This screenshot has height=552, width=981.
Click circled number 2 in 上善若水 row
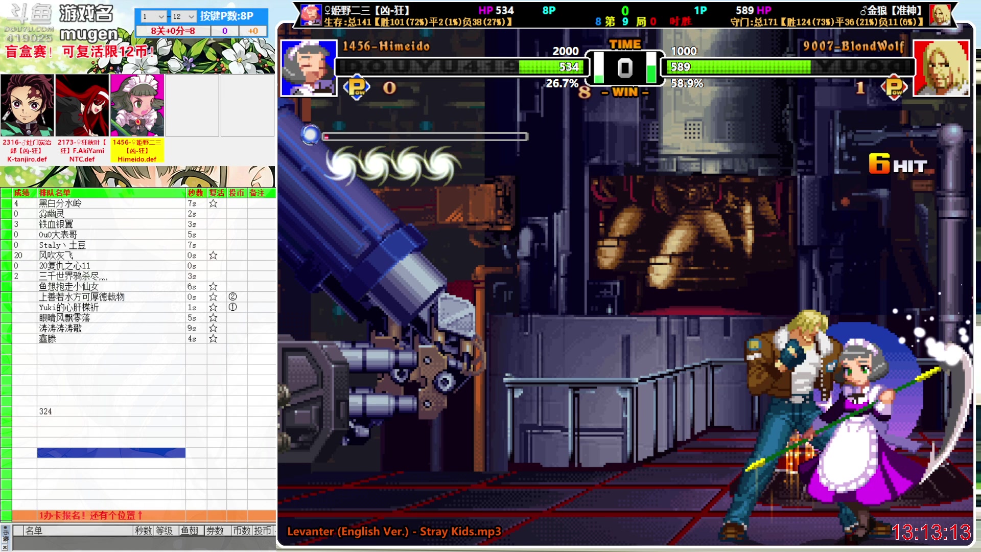tap(232, 297)
